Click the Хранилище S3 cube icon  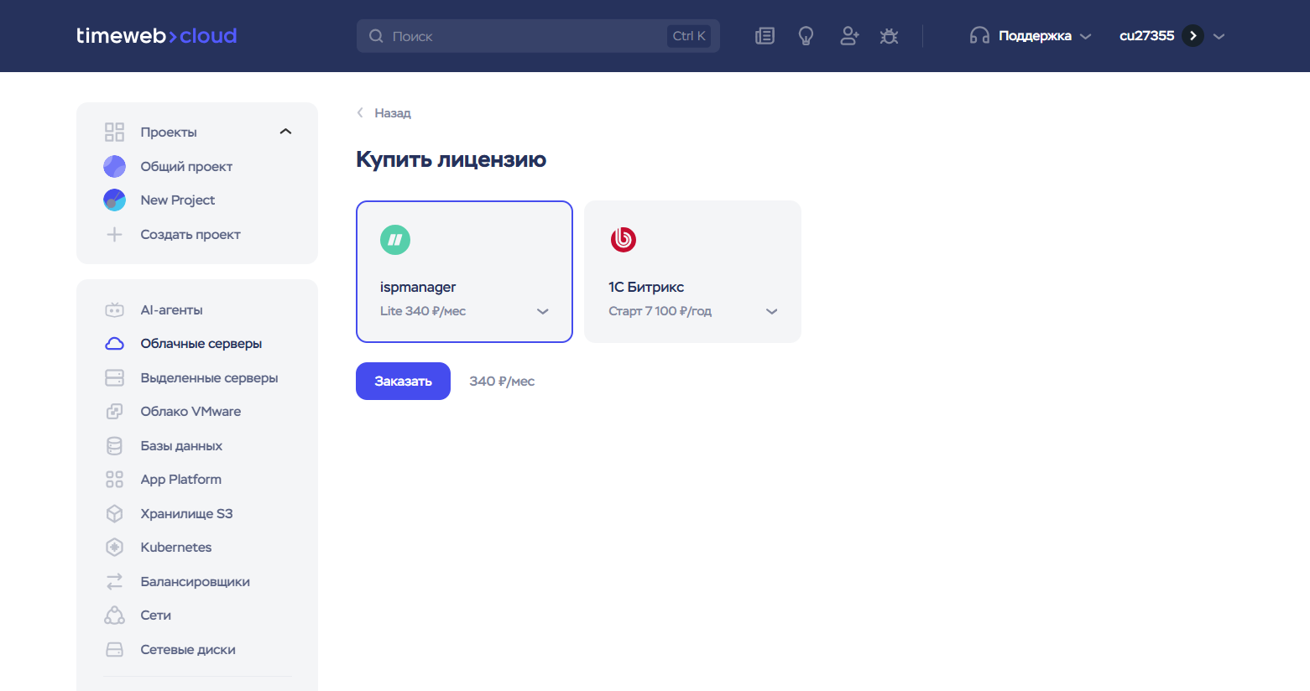coord(115,514)
